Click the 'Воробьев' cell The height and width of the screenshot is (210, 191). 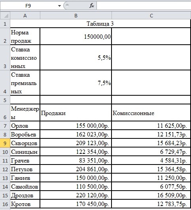[x=25, y=134]
